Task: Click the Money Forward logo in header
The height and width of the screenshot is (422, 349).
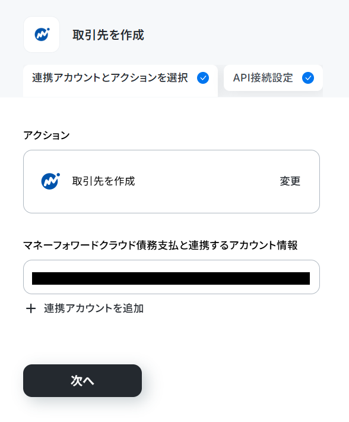Action: coord(42,34)
